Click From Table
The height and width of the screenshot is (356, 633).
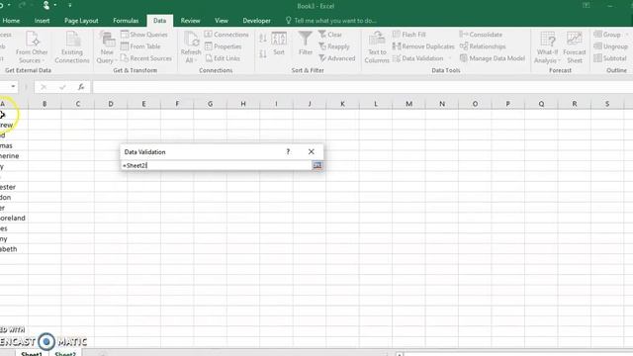click(140, 46)
